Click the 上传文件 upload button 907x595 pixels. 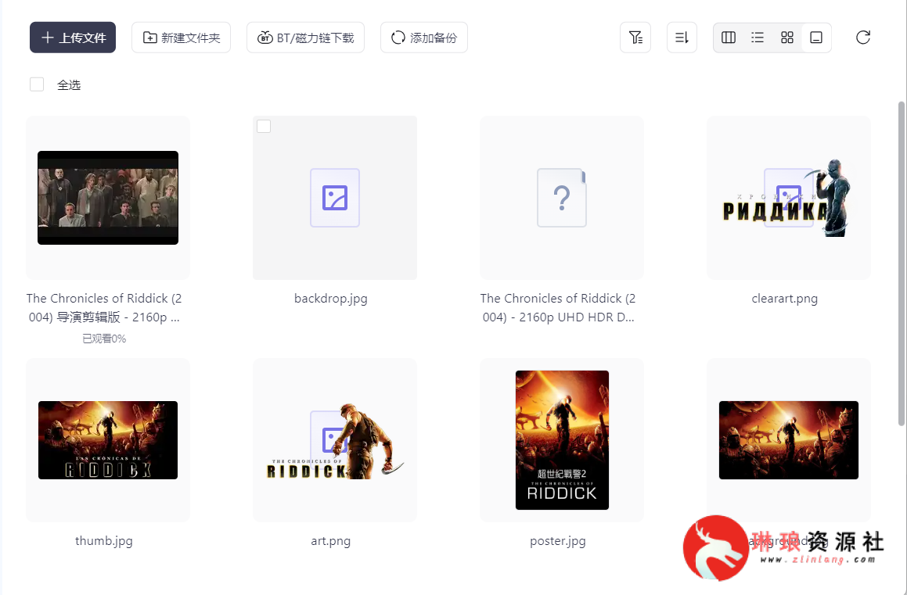click(x=73, y=38)
